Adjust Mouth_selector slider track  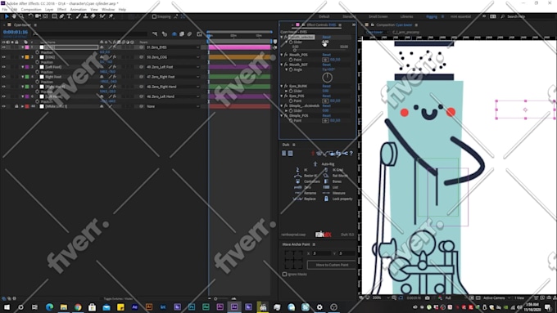click(319, 51)
